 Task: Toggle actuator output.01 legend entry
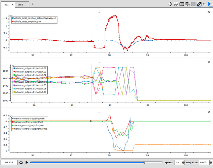tap(30, 72)
